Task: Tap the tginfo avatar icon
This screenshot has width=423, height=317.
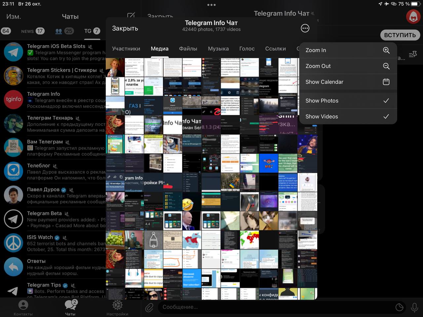Action: (14, 100)
